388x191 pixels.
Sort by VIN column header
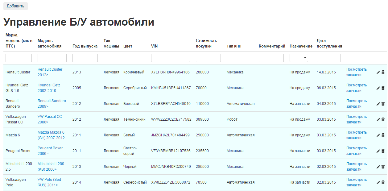(x=155, y=46)
